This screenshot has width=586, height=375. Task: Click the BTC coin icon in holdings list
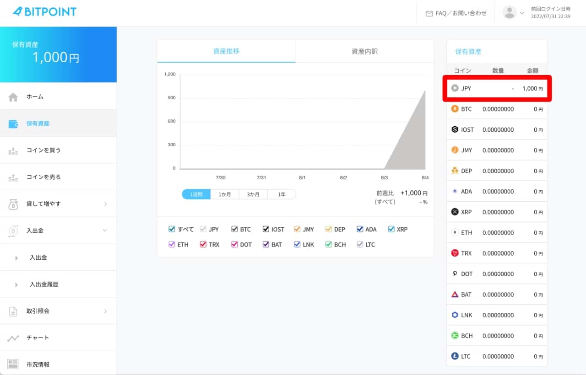coord(455,109)
